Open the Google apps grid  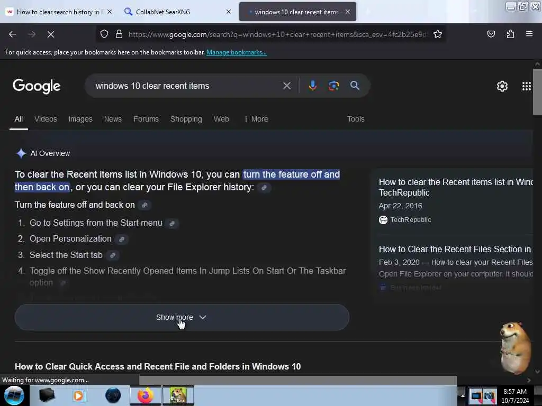(527, 86)
